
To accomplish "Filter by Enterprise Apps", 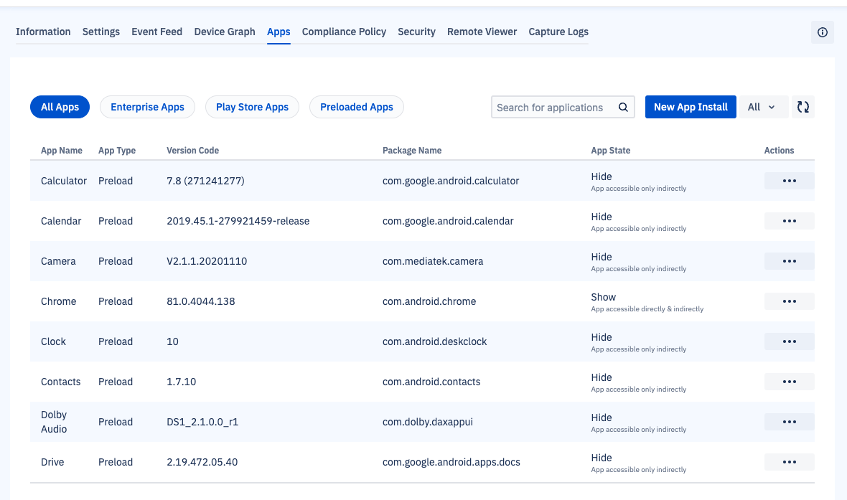I will [x=147, y=107].
